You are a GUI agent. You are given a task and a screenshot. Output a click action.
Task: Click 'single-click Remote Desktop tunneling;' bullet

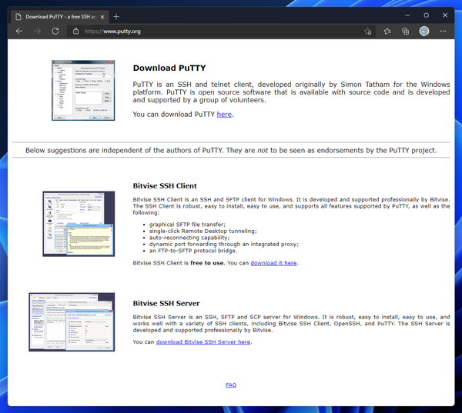coord(203,231)
